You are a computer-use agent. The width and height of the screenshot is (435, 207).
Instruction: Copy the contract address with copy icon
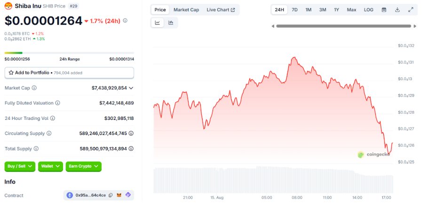click(x=111, y=195)
